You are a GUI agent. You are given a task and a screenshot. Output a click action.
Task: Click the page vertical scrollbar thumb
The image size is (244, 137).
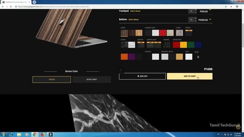pos(243,35)
